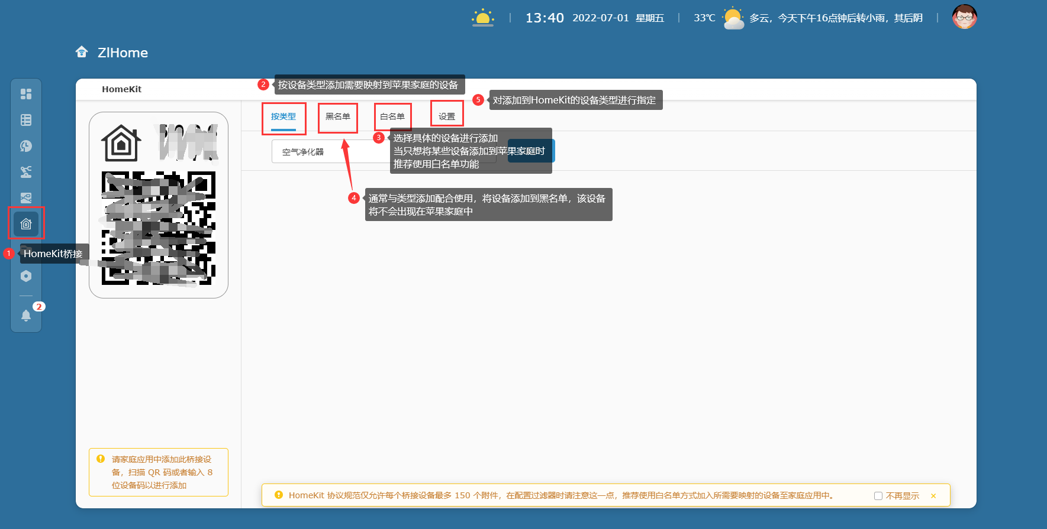Click the warning icon in the QR scan hint
The image size is (1047, 529).
point(101,459)
